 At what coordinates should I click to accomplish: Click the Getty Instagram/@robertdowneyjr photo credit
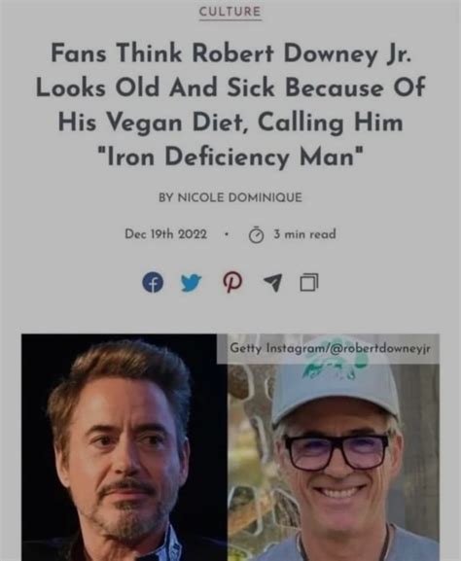[x=330, y=348]
